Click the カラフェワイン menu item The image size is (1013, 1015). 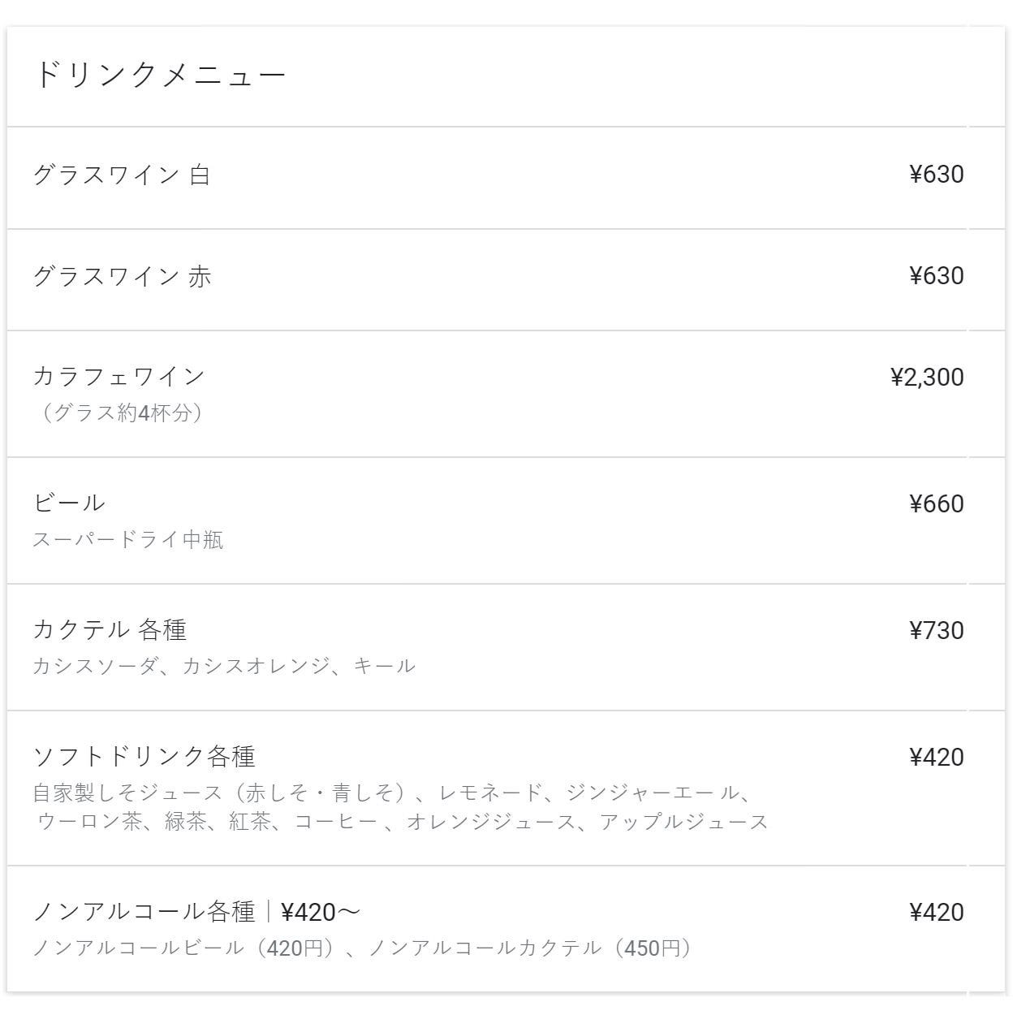pos(119,376)
